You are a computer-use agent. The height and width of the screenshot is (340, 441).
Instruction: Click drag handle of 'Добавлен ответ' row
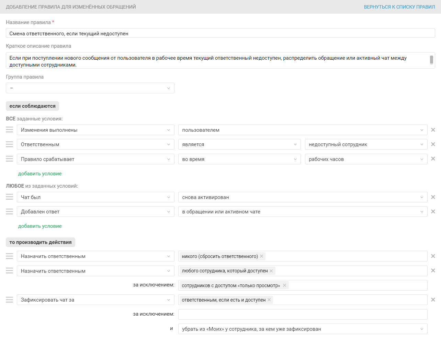10,212
